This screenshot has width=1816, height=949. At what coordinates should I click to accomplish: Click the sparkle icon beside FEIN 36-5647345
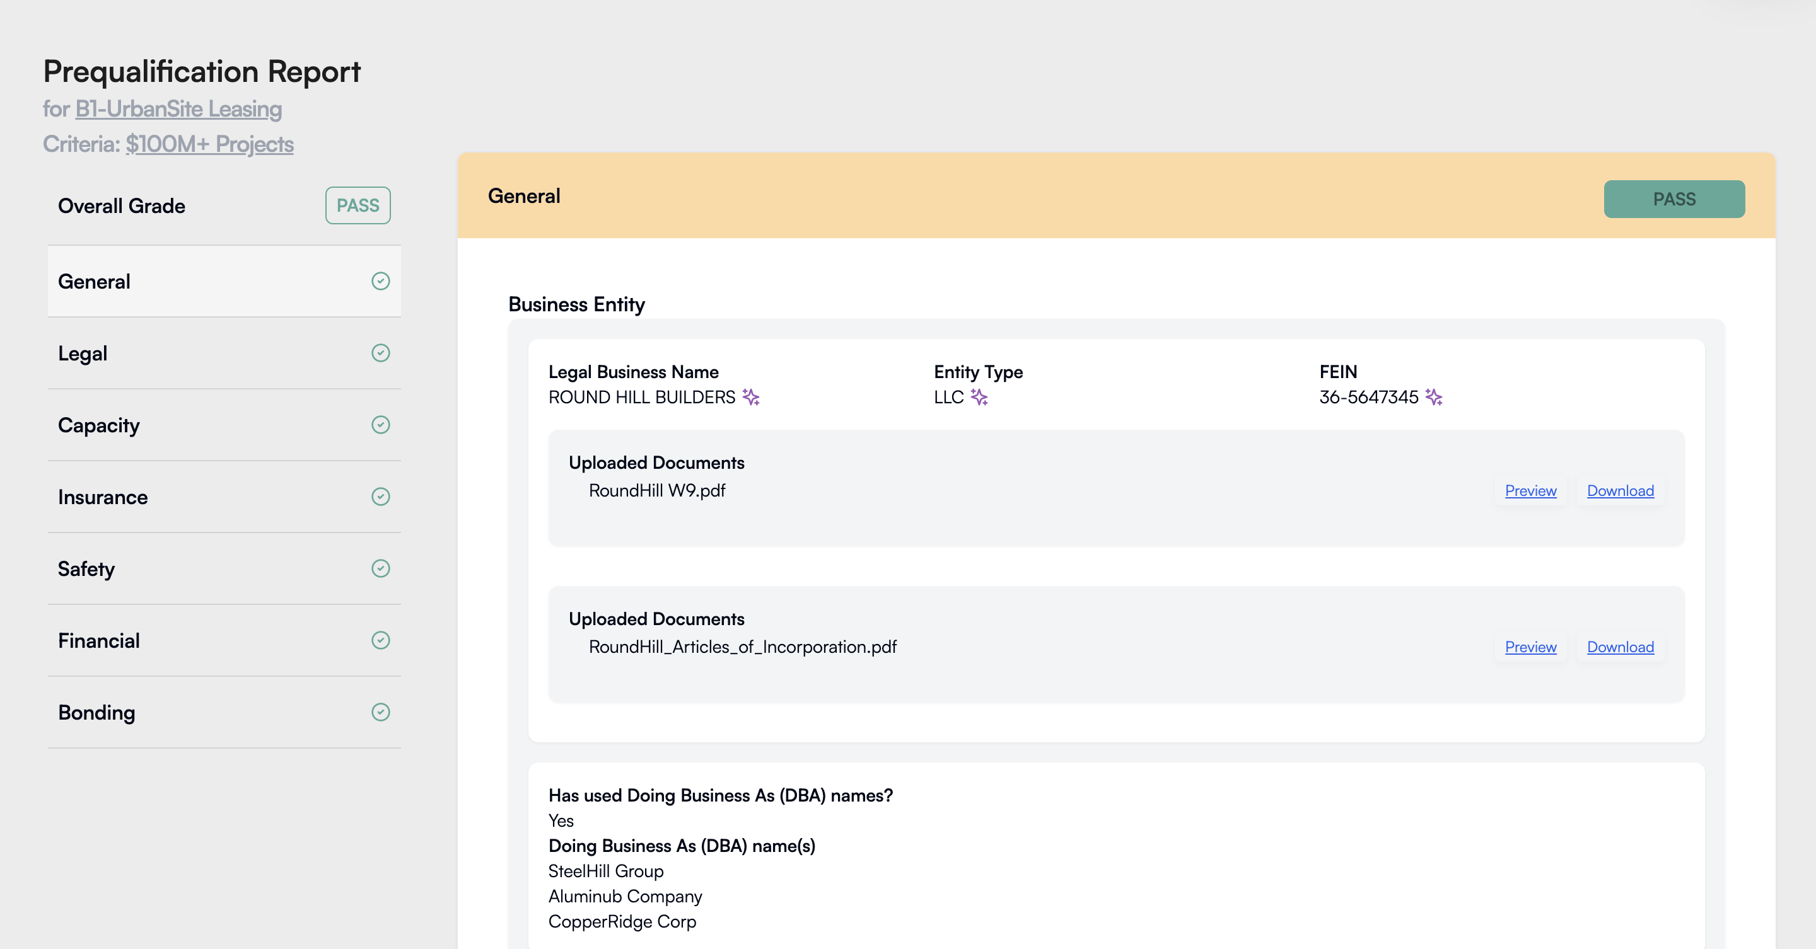pyautogui.click(x=1434, y=398)
